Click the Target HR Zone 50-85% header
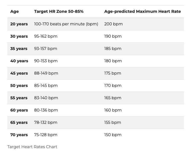Screen dimensions: 188x153 [x=59, y=12]
